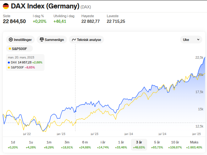Select the 5 år time range
This screenshot has height=155, width=207.
[157, 144]
